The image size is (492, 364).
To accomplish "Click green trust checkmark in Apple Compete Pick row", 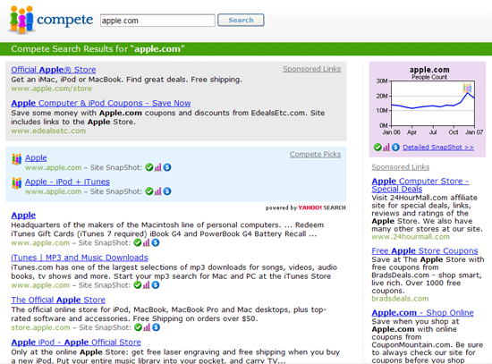I will tap(149, 167).
